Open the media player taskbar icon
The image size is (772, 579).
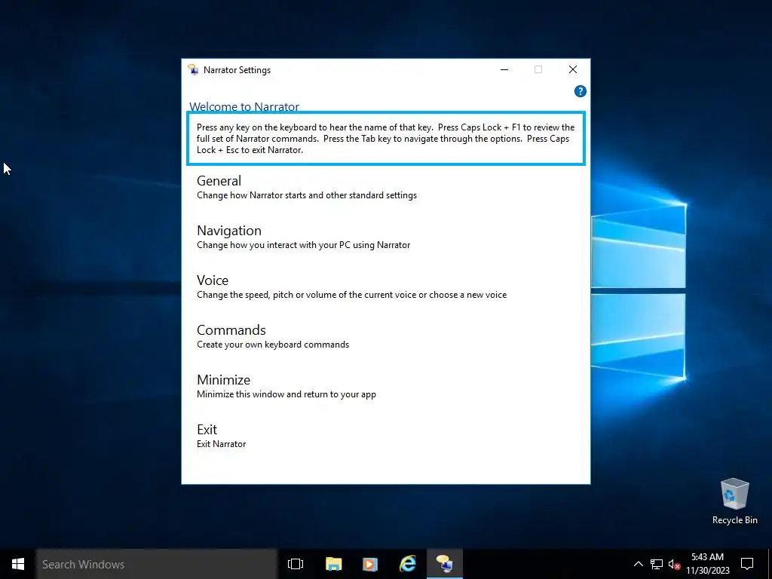click(370, 564)
